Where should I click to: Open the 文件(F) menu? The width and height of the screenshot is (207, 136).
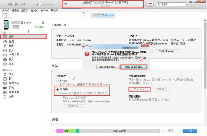pos(6,10)
